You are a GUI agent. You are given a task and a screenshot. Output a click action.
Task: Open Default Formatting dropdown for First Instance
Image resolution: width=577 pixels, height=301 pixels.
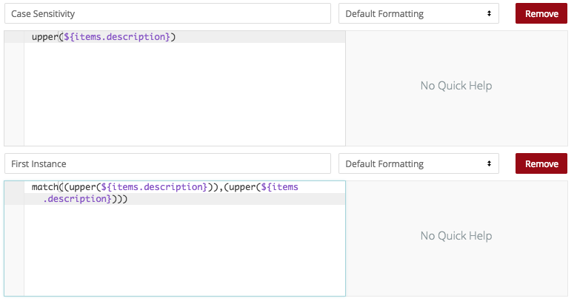[418, 163]
